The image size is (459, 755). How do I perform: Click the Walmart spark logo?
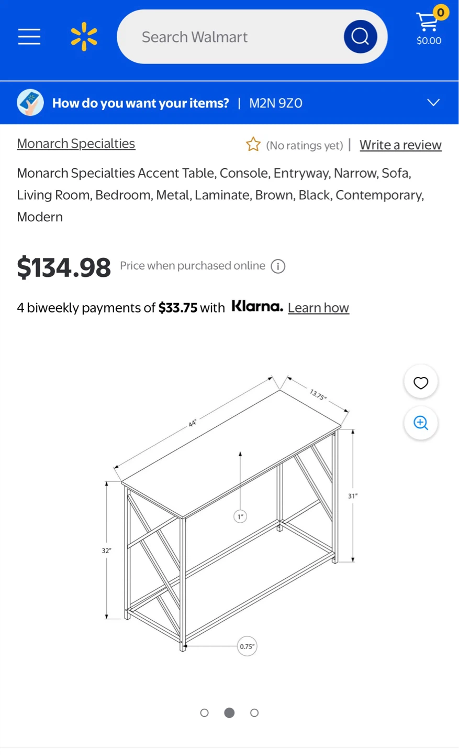tap(84, 37)
